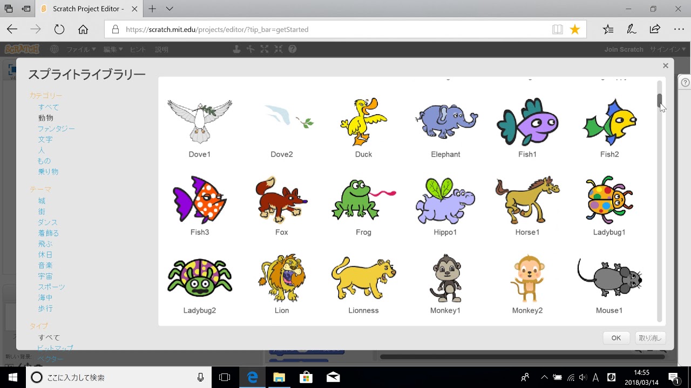Filter by スポーツ theme

pos(51,287)
